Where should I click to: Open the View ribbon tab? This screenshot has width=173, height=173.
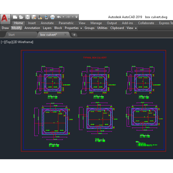click(82, 23)
